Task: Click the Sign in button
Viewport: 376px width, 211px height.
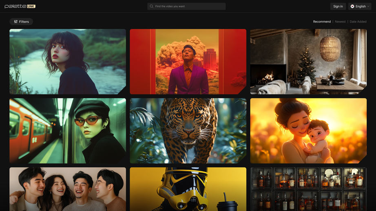Action: coord(338,7)
